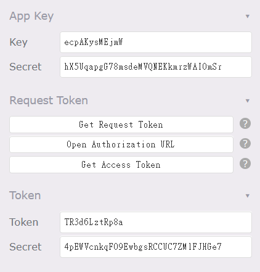The width and height of the screenshot is (260, 272).
Task: Click the Token field label
Action: click(24, 222)
